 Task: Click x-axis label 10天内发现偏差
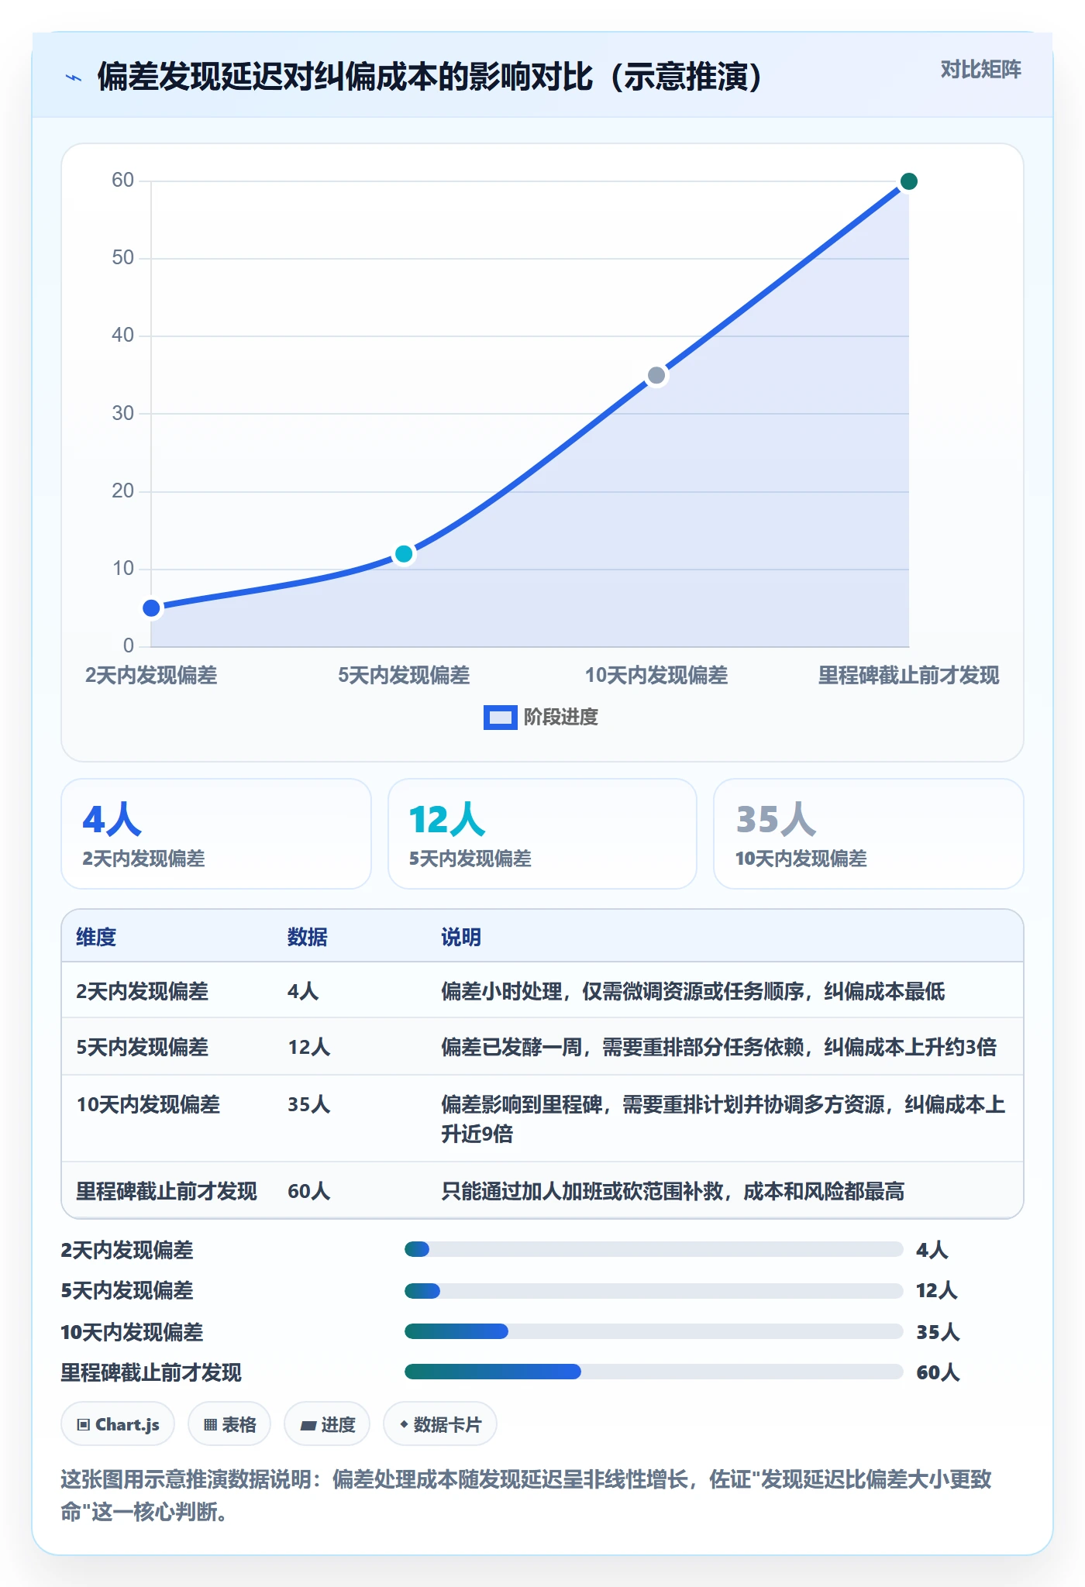click(x=656, y=675)
